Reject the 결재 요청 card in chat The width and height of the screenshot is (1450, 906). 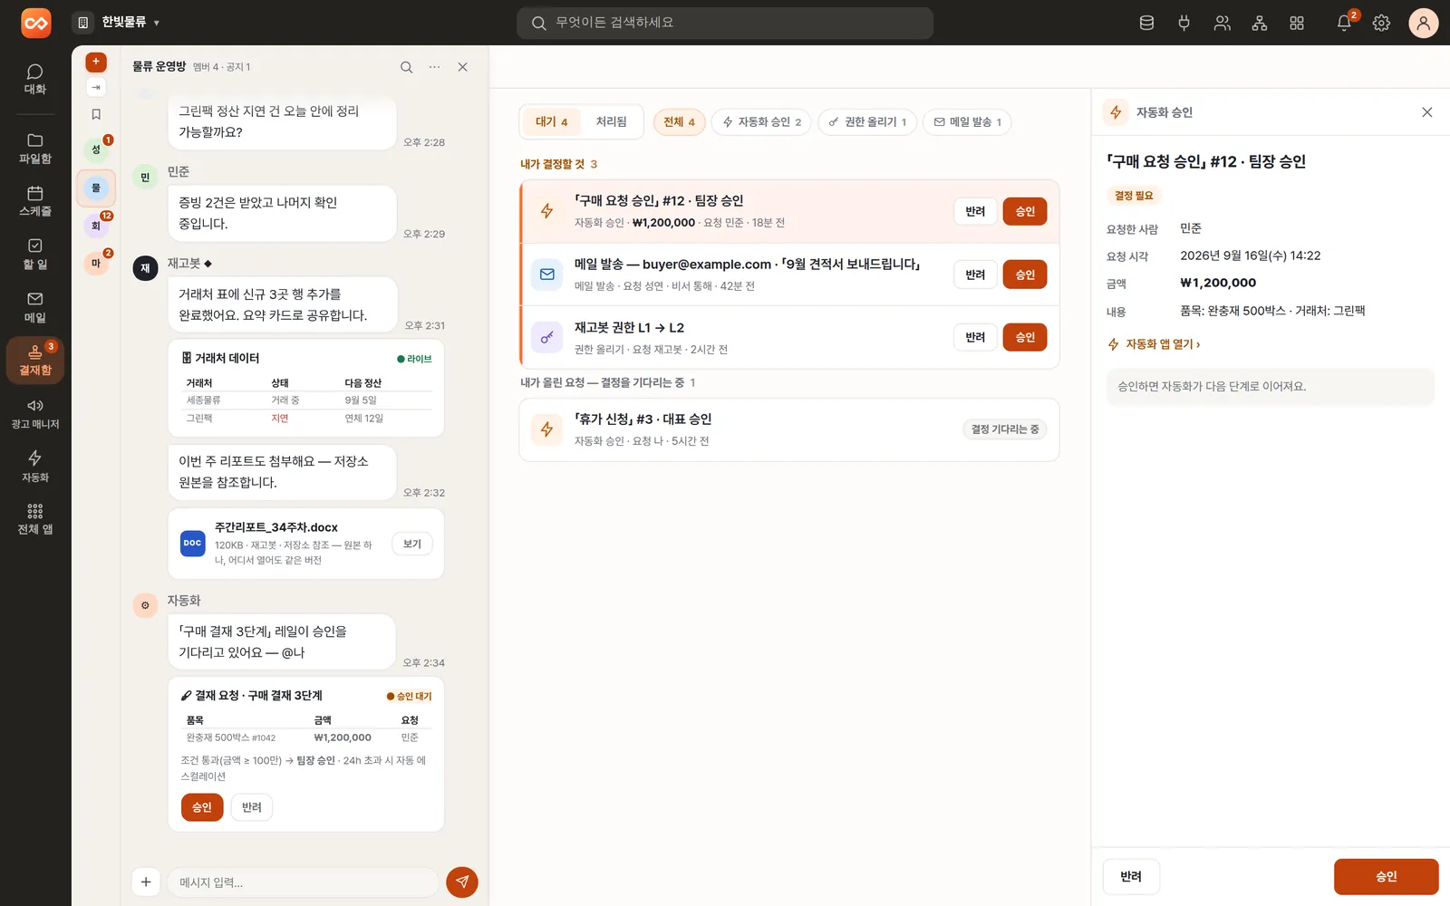252,807
